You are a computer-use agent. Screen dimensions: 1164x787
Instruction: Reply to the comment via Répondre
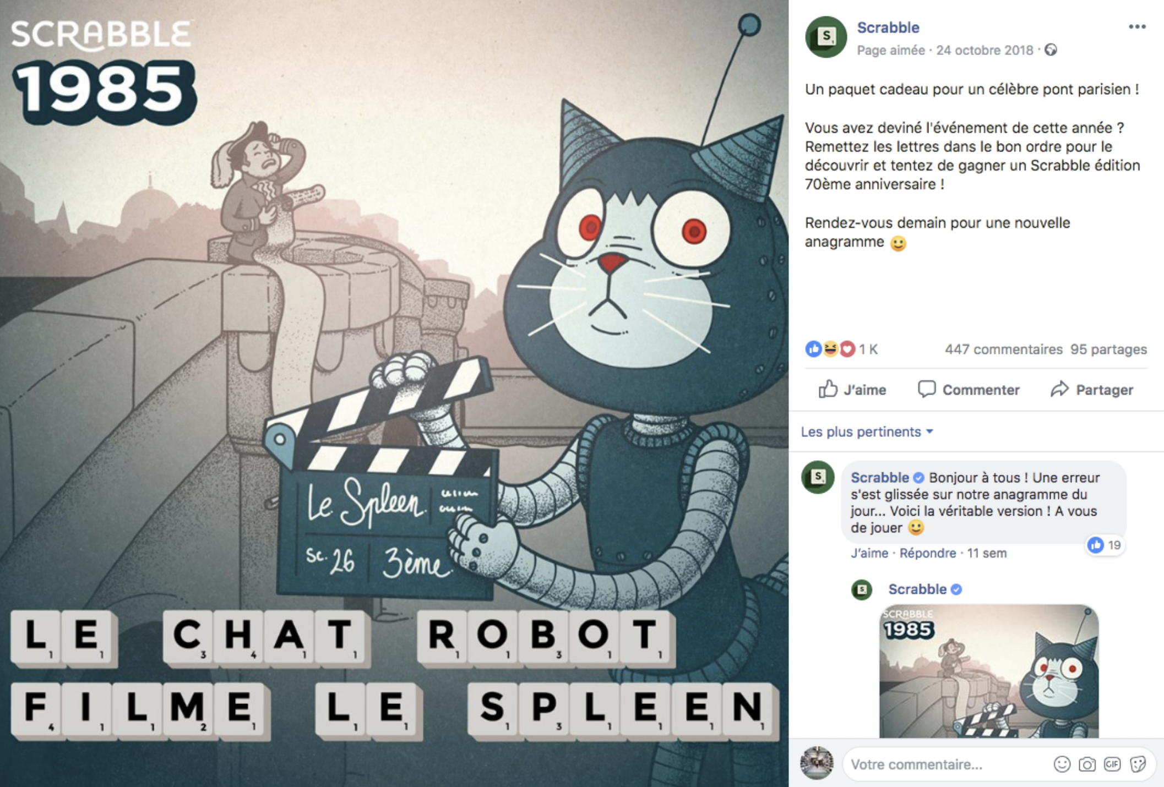pos(927,553)
